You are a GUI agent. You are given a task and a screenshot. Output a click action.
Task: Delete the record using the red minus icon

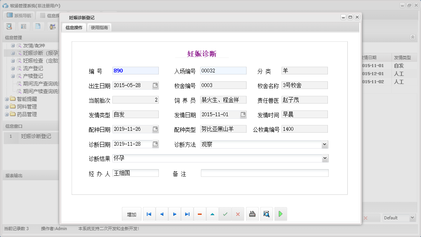coord(200,214)
